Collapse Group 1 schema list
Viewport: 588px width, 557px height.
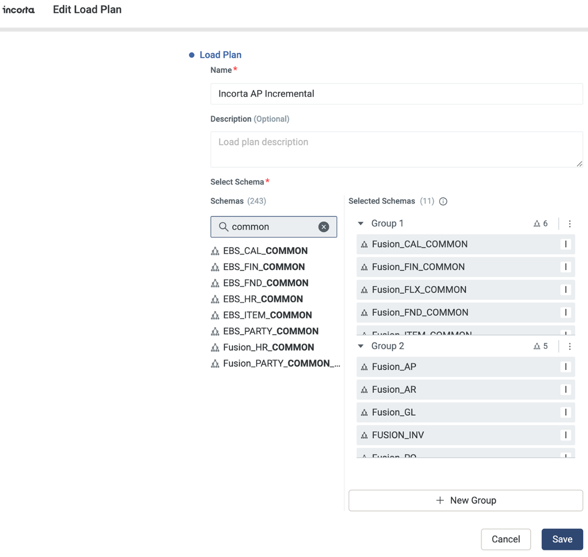pos(361,224)
